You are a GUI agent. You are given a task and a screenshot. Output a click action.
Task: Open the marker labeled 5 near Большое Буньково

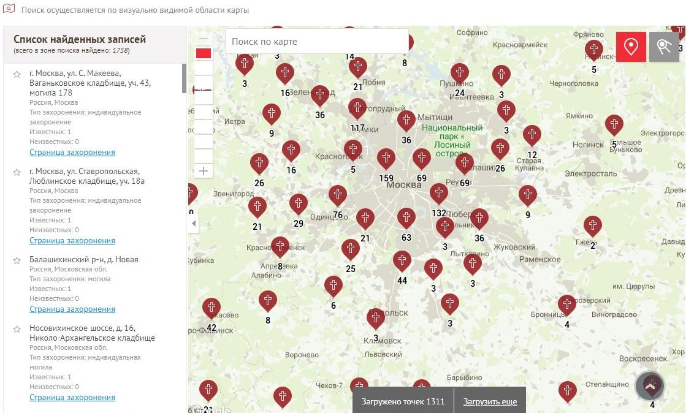(614, 126)
